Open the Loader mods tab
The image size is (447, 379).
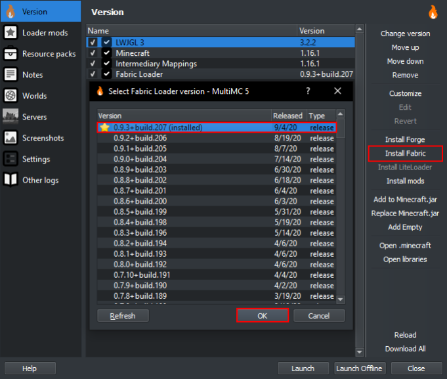(41, 32)
